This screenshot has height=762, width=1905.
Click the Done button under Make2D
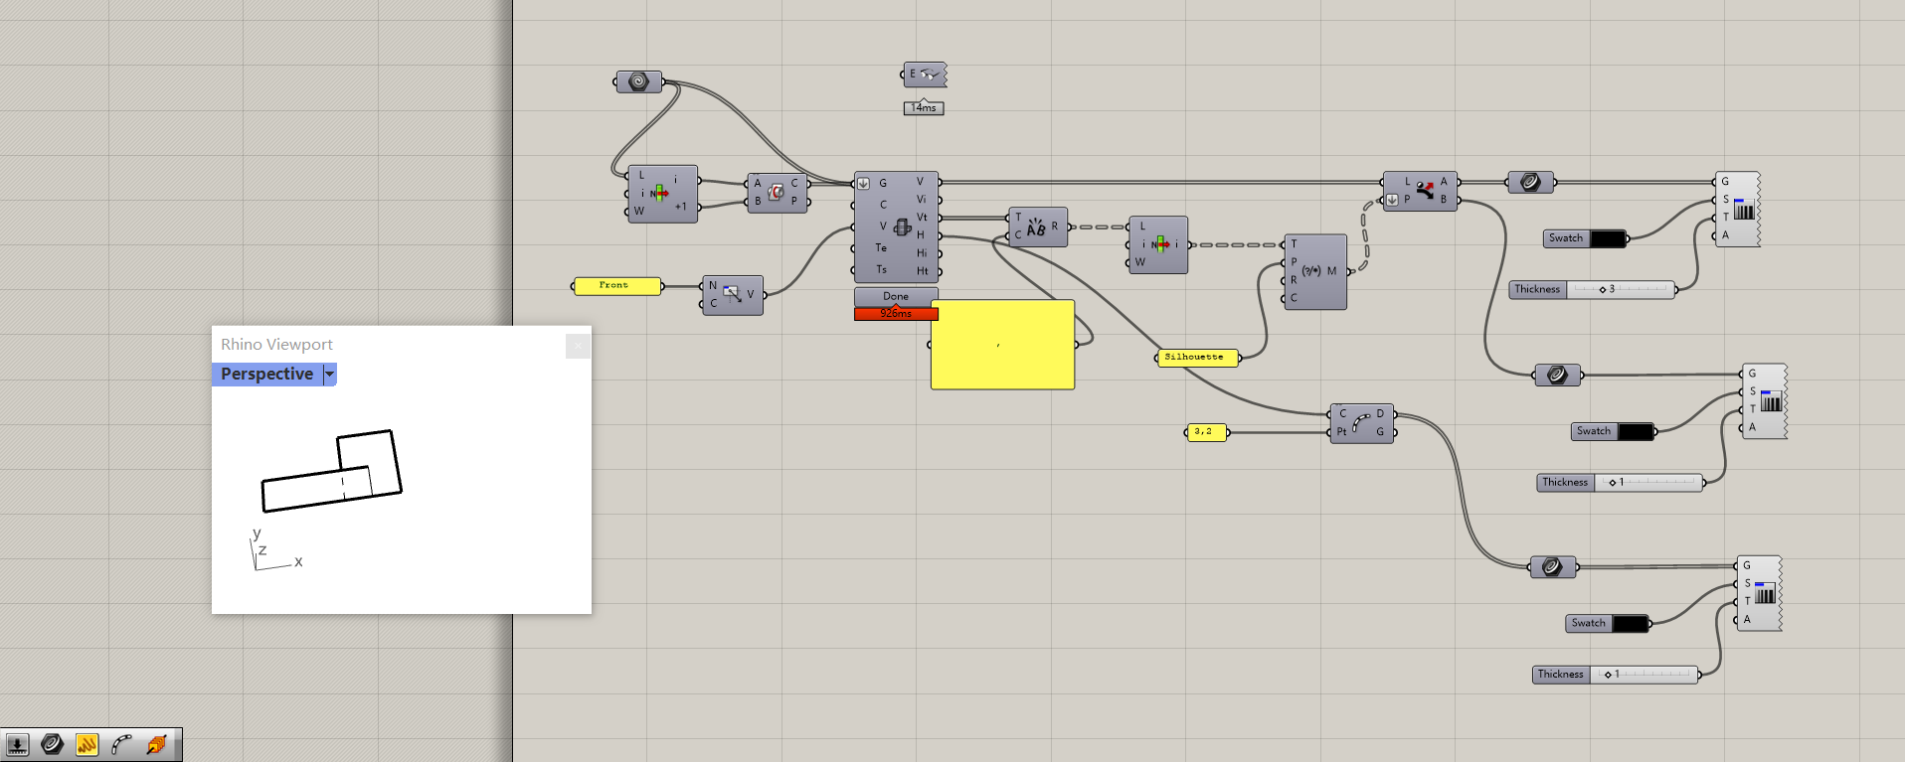point(896,296)
